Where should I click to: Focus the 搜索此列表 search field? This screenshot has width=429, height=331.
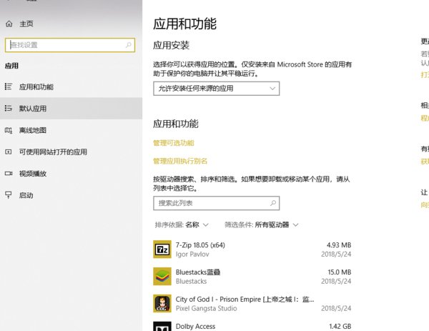pos(217,203)
